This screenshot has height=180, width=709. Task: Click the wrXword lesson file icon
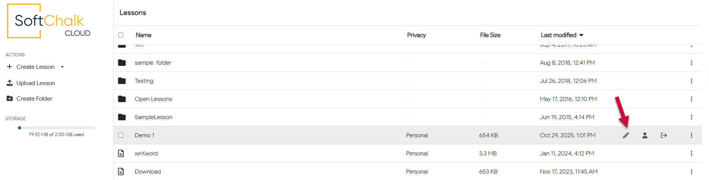point(121,154)
